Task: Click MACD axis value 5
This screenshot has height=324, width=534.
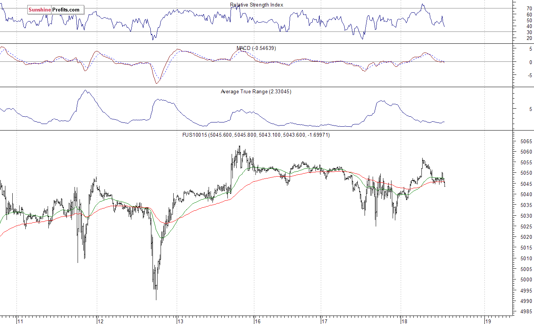Action: click(x=530, y=49)
